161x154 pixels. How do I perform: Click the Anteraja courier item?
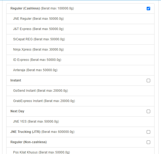80,70
